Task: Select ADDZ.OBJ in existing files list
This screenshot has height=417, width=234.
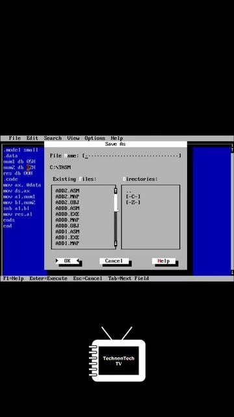Action: click(x=68, y=203)
